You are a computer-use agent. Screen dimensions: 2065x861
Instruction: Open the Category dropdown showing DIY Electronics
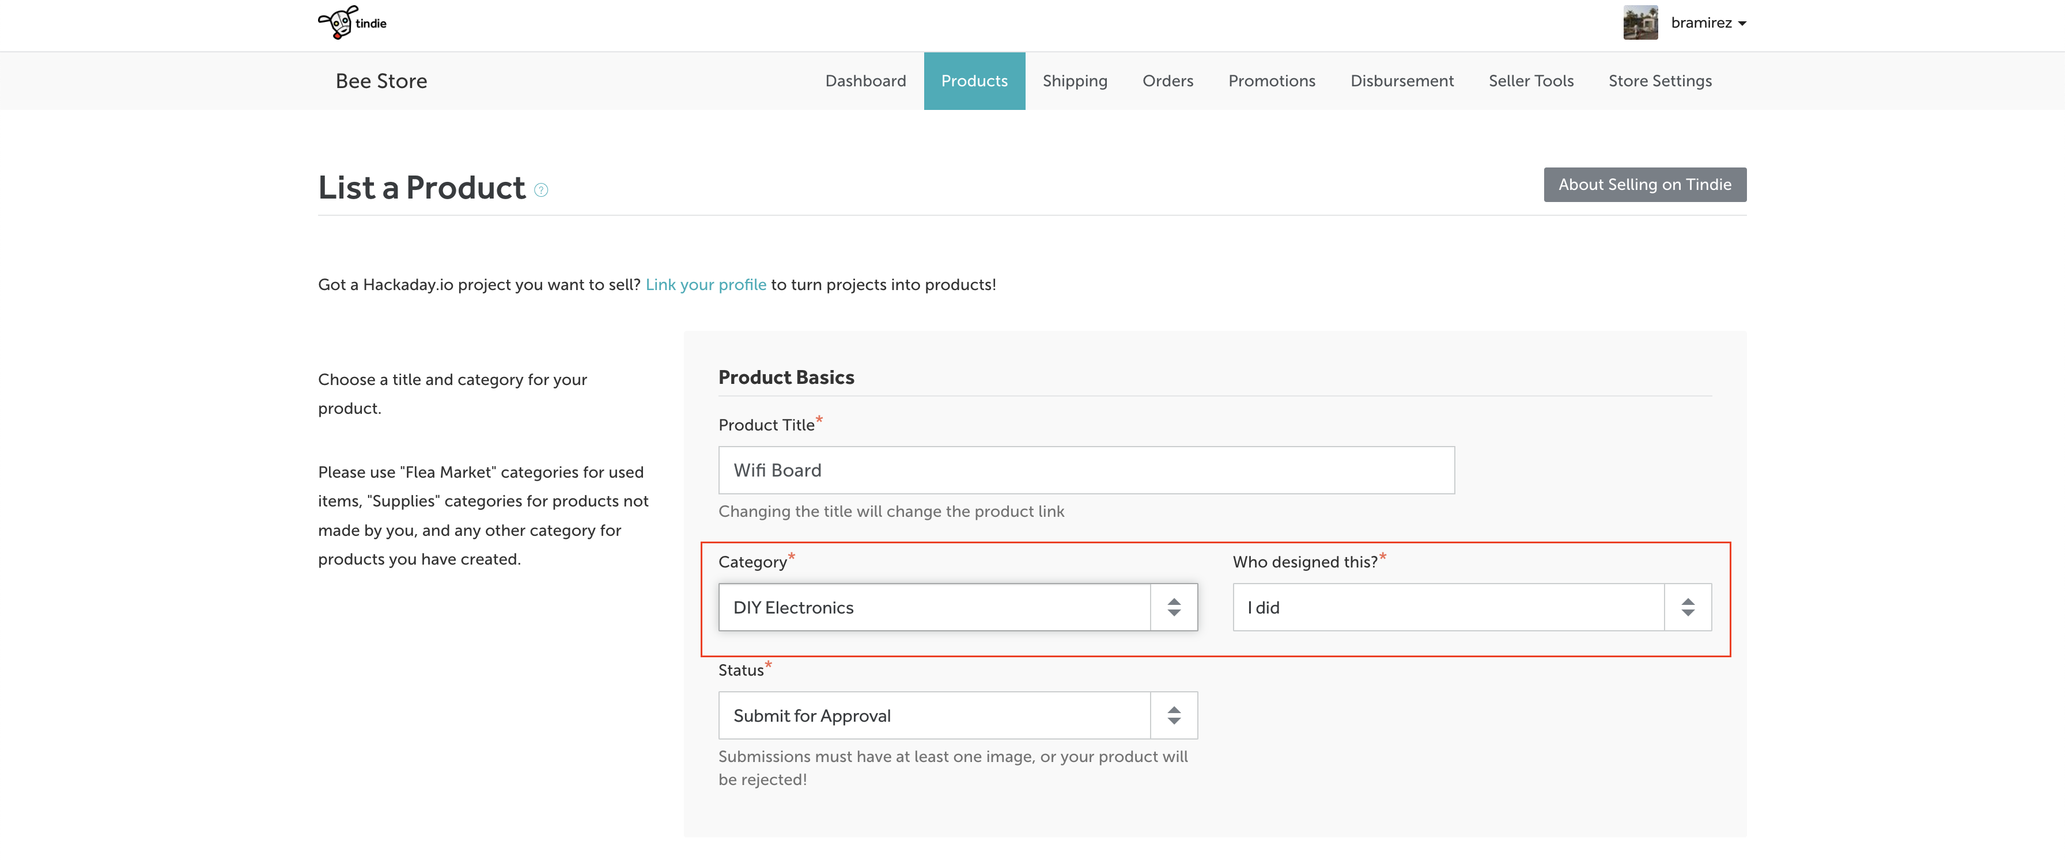point(934,607)
